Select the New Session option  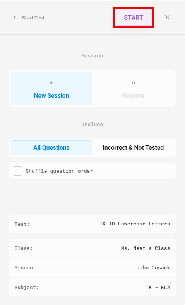point(51,88)
